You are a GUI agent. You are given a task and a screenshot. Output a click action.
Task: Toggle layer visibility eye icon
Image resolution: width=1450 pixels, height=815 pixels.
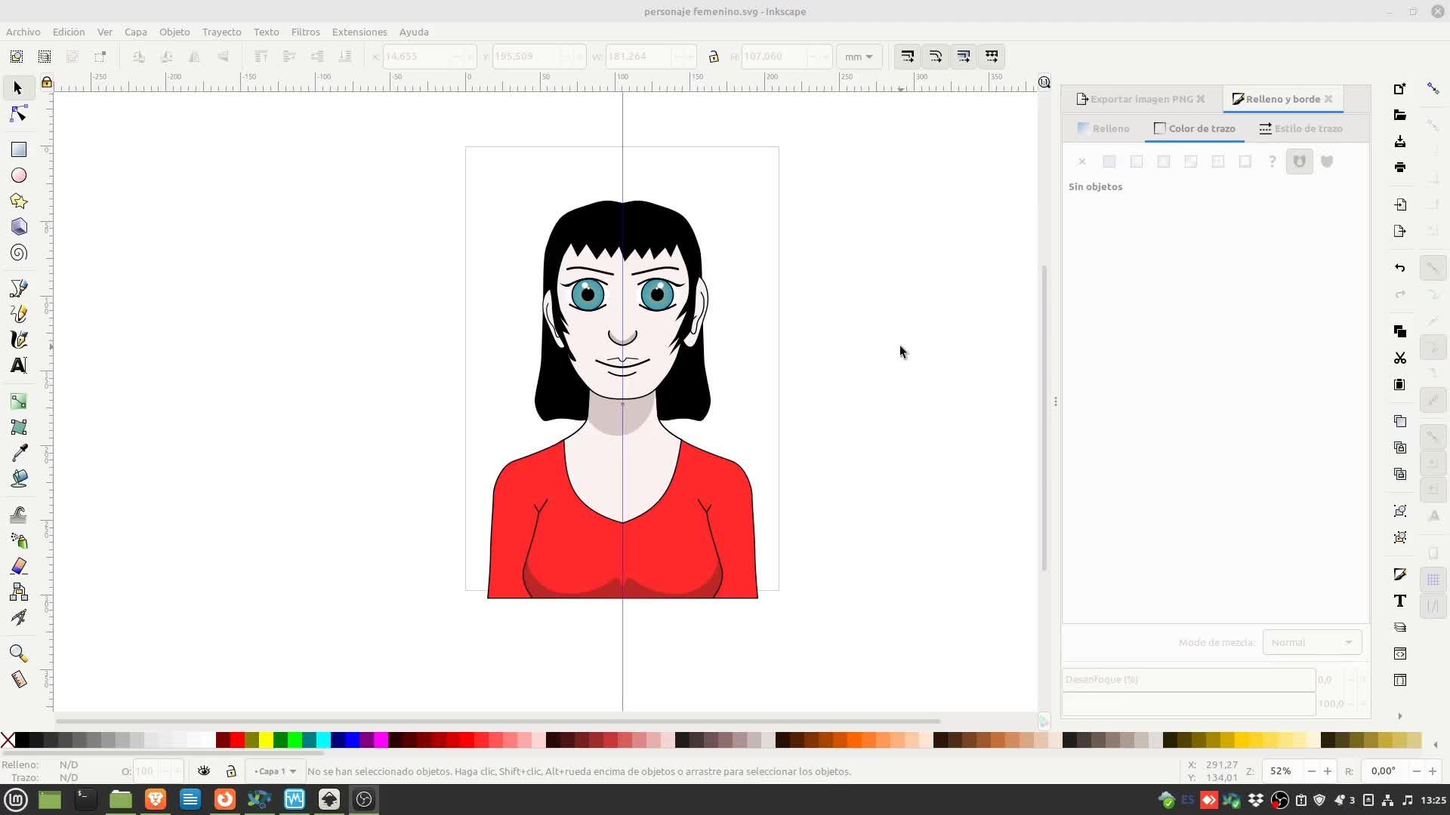[x=204, y=771]
